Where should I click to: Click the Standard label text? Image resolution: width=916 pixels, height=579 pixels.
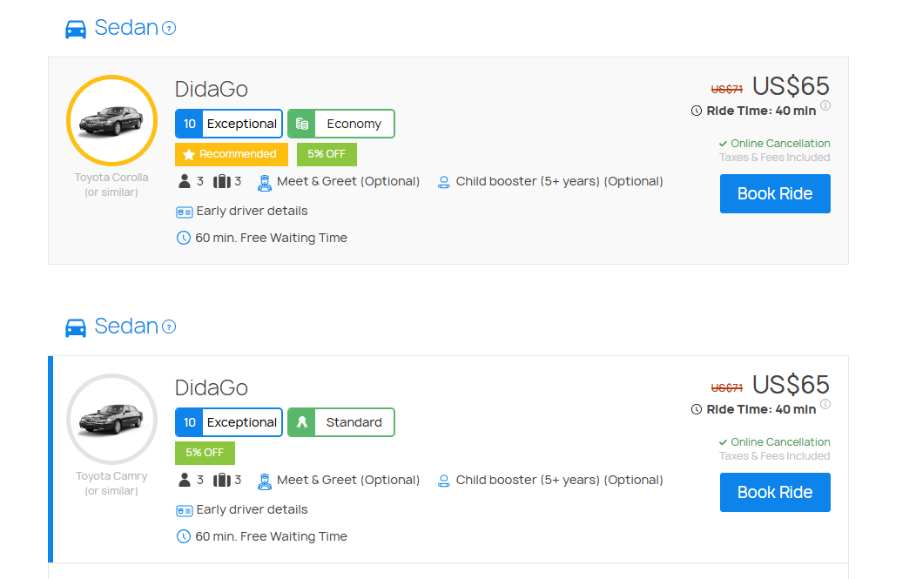(x=354, y=422)
